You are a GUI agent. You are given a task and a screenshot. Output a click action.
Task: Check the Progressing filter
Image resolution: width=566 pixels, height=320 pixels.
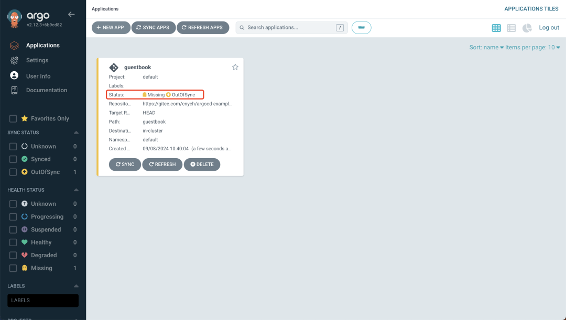coord(13,217)
